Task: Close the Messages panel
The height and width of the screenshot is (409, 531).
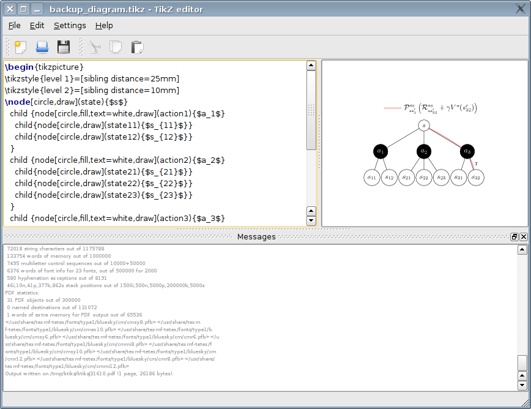Action: click(x=524, y=237)
